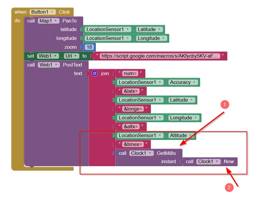Select the join block by its label
The image size is (261, 198).
coord(105,74)
